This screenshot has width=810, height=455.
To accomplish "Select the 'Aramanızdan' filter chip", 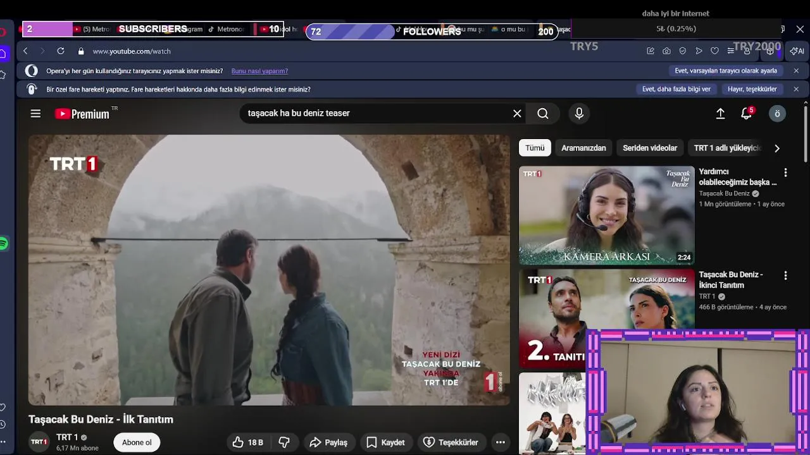I will (x=583, y=148).
